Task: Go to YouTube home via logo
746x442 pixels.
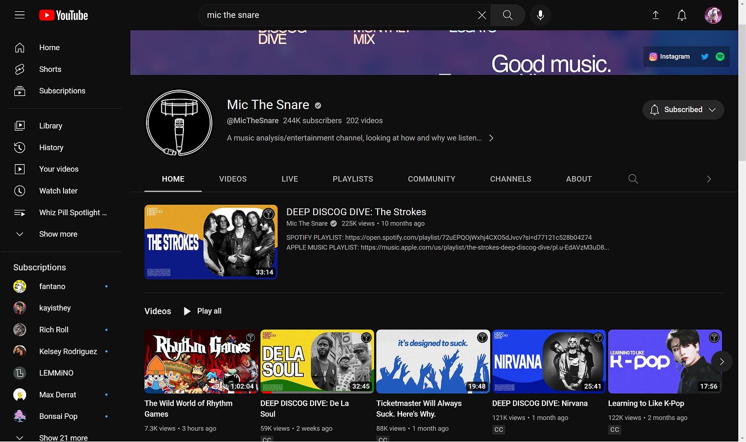Action: (x=64, y=15)
